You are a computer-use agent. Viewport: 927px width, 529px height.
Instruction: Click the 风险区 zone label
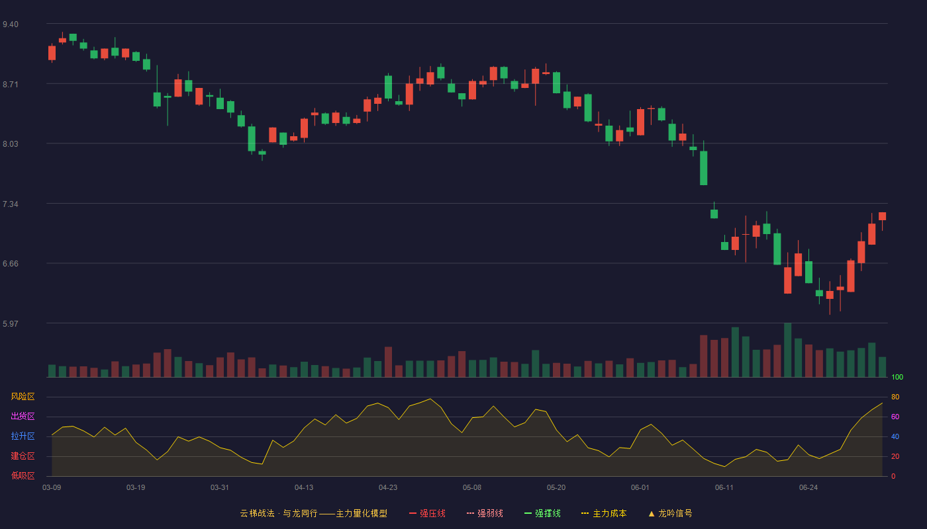pyautogui.click(x=23, y=397)
